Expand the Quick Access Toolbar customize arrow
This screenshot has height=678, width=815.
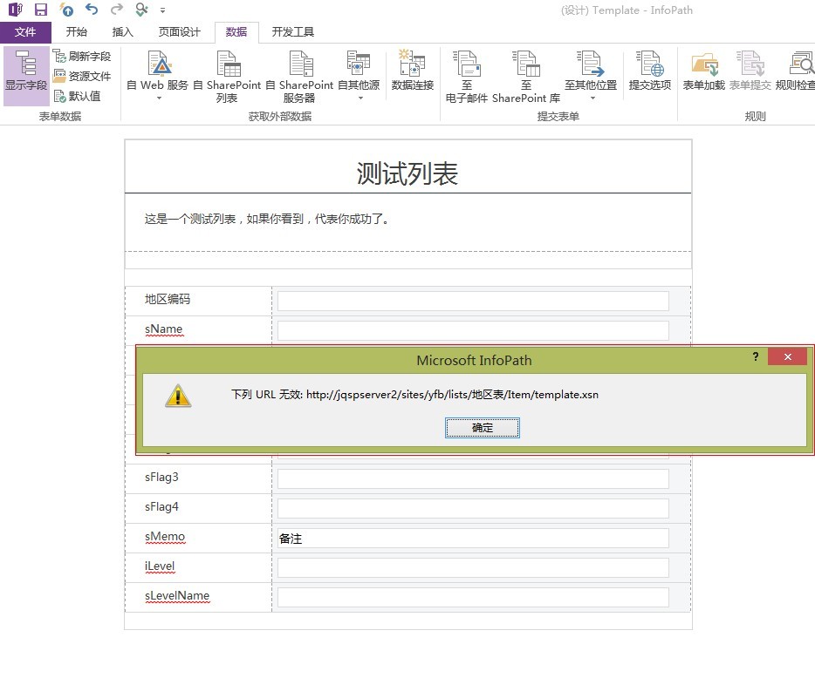tap(162, 10)
